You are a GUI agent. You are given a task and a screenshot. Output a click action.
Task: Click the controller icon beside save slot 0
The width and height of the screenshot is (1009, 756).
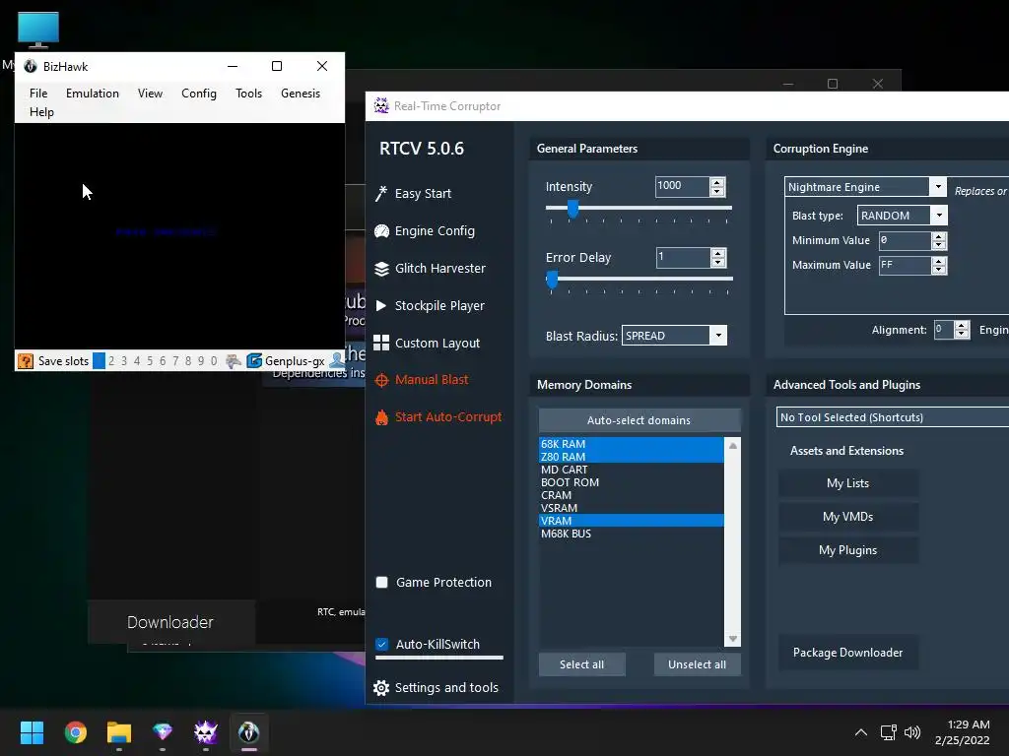(x=233, y=361)
